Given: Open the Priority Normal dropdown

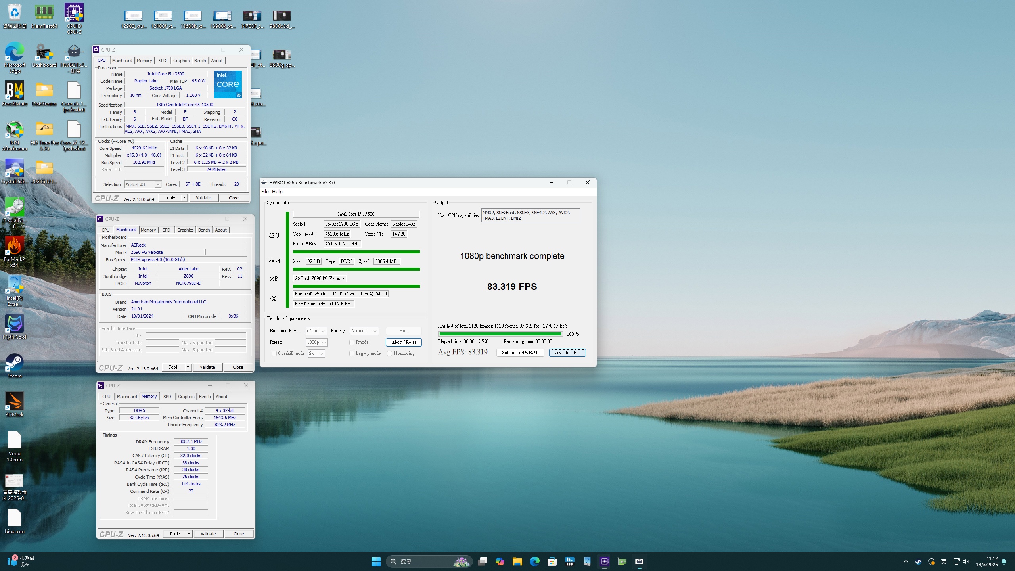Looking at the screenshot, I should 364,331.
